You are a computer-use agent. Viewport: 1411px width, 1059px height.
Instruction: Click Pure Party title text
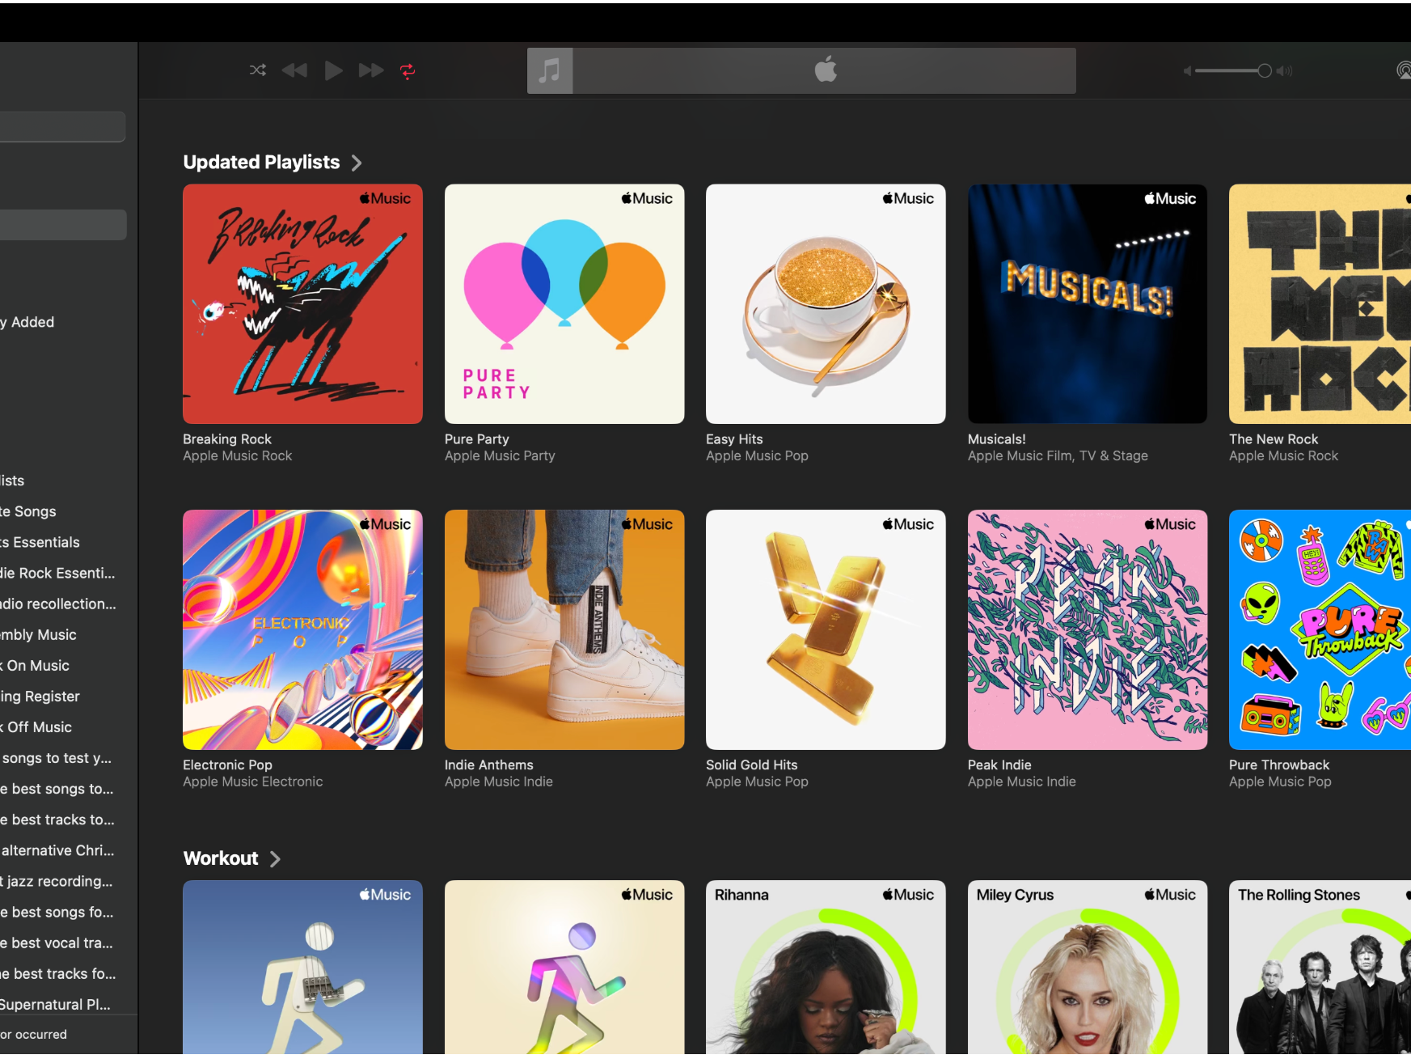477,439
